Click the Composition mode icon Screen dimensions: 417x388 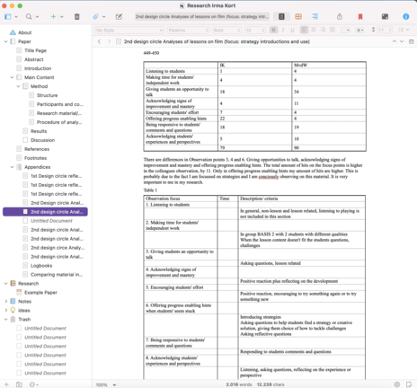click(385, 17)
